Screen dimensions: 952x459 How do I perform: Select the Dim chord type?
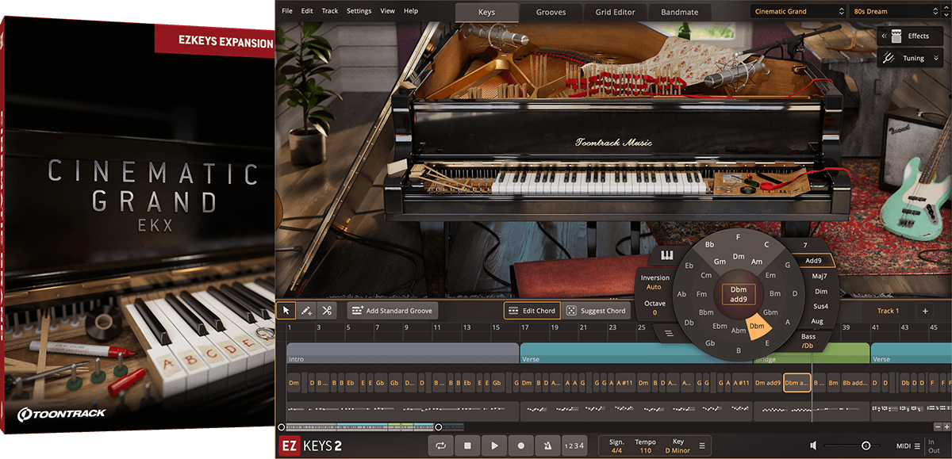click(820, 291)
